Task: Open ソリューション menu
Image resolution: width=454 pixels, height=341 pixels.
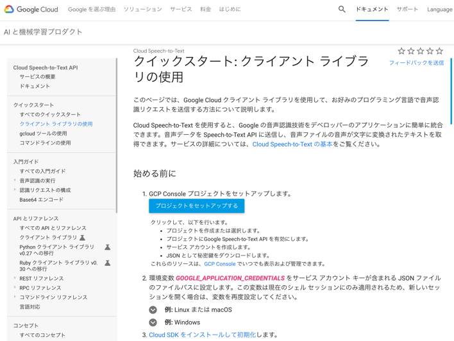Action: pos(143,9)
